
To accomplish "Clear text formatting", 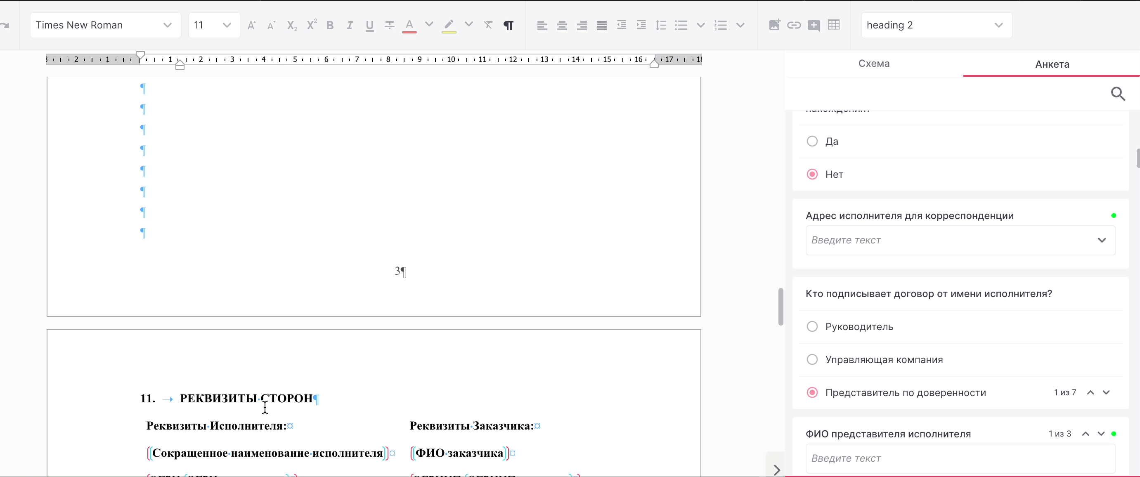I will [x=488, y=25].
